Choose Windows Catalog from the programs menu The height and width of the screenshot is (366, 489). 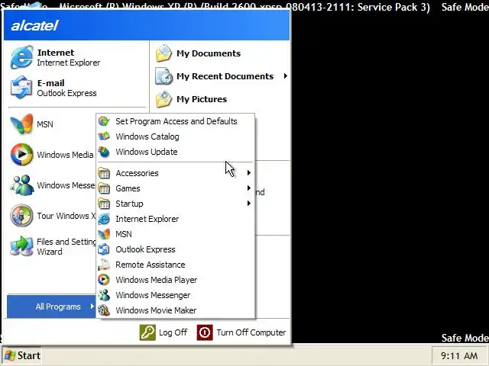176,136
